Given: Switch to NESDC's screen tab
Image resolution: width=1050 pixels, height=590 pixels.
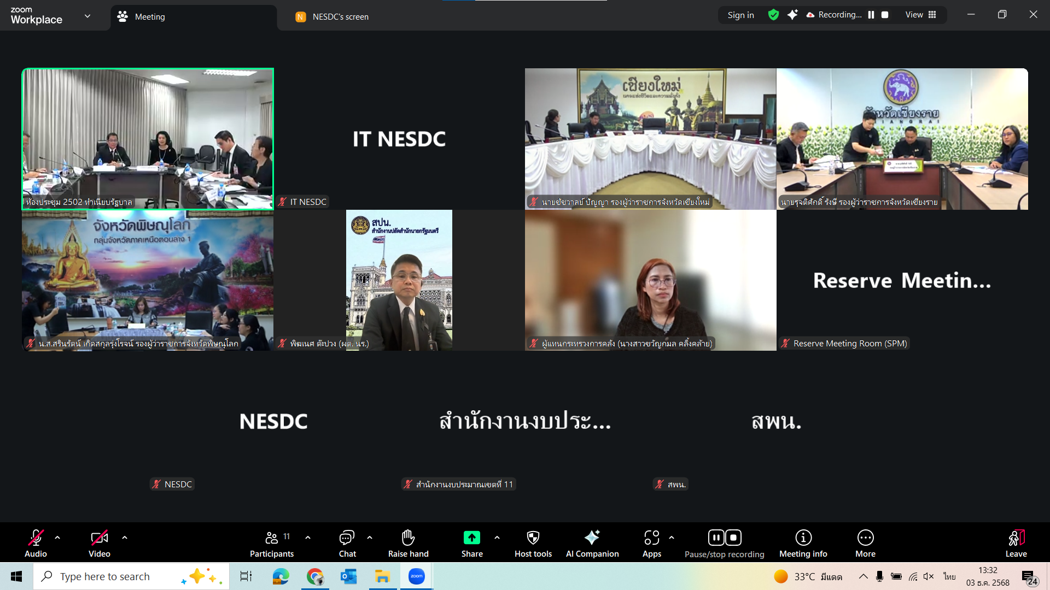Looking at the screenshot, I should 340,17.
